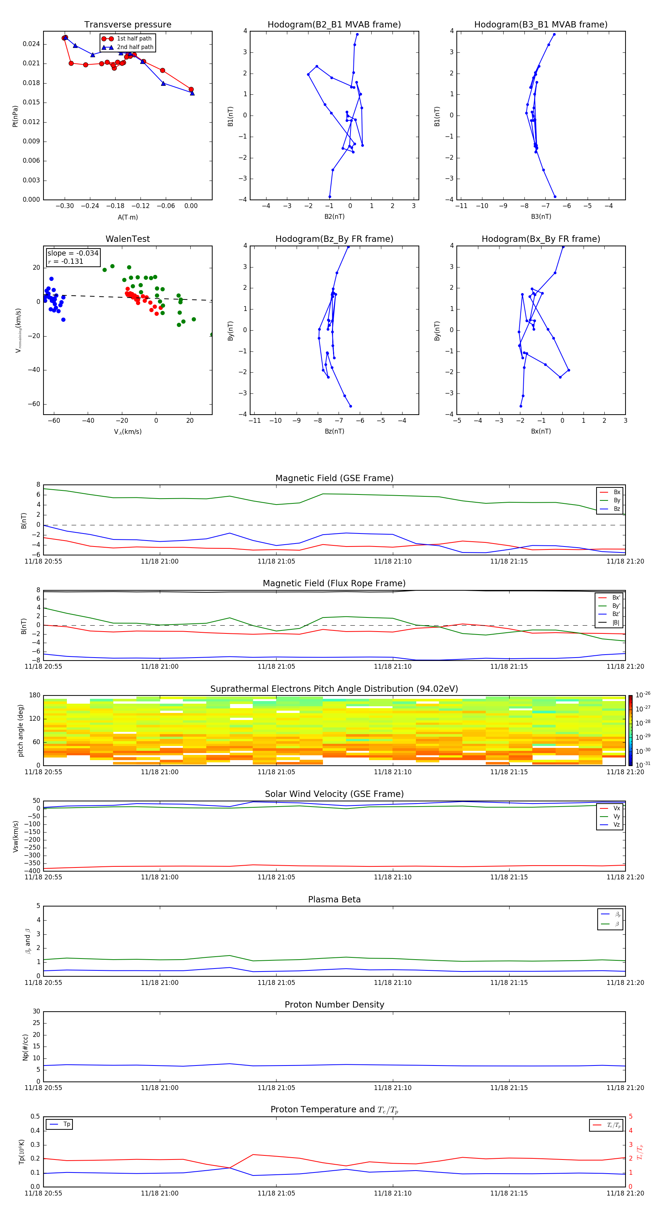Click the "r = -0.131" annotation
This screenshot has height=1226, width=669.
pos(66,261)
